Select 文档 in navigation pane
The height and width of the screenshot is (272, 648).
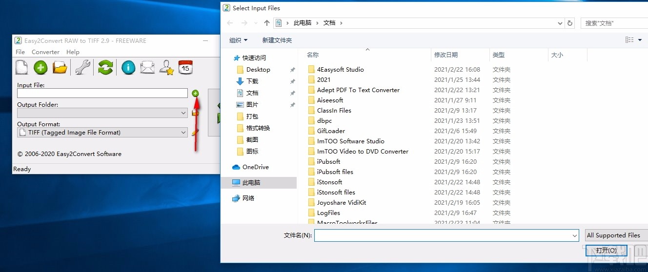252,93
